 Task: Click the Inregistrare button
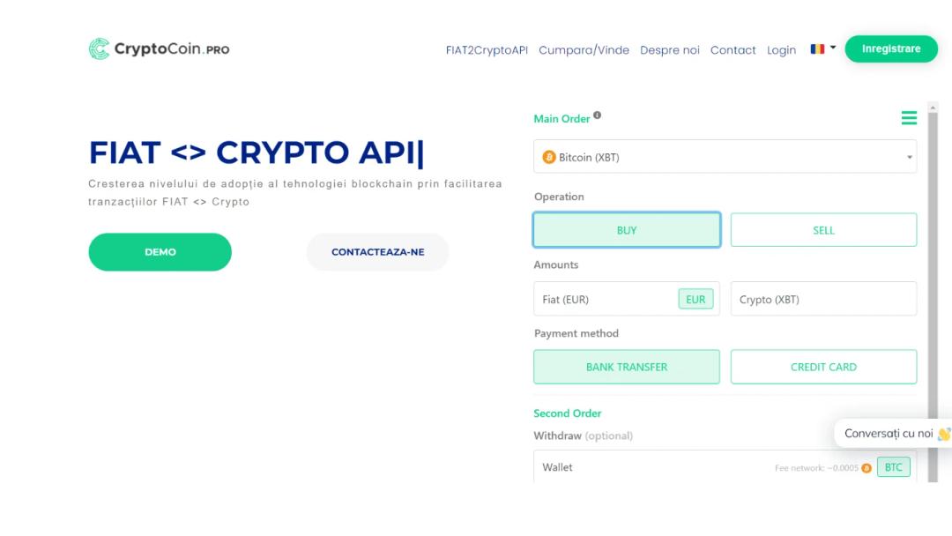[890, 48]
